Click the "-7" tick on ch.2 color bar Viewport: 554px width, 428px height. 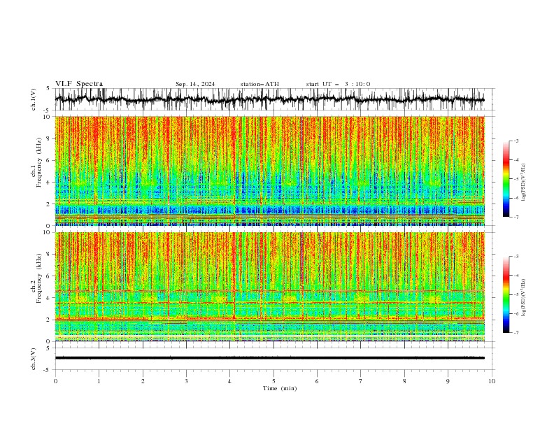click(x=516, y=333)
